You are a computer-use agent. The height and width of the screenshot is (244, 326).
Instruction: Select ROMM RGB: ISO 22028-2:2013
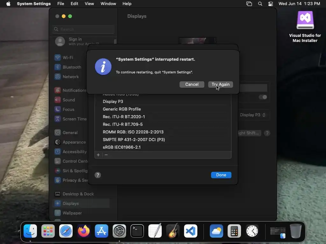(x=163, y=132)
